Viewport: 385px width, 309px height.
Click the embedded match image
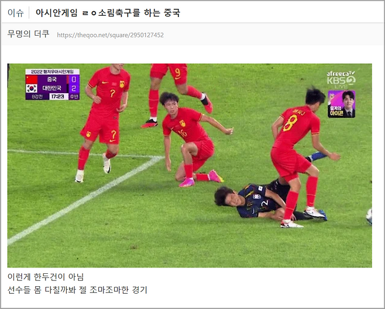(x=190, y=165)
